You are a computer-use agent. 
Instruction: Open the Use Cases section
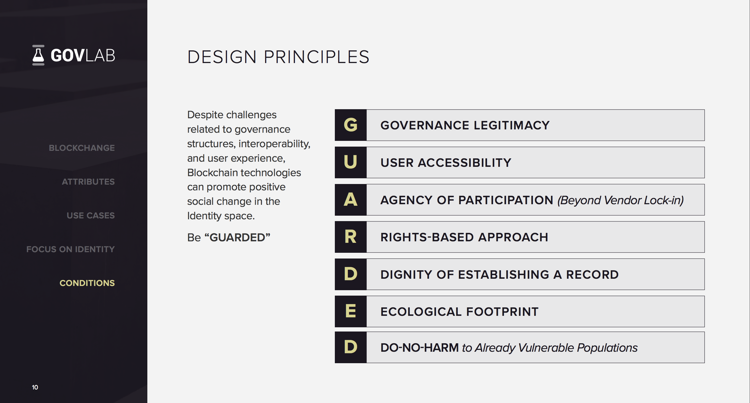[91, 215]
